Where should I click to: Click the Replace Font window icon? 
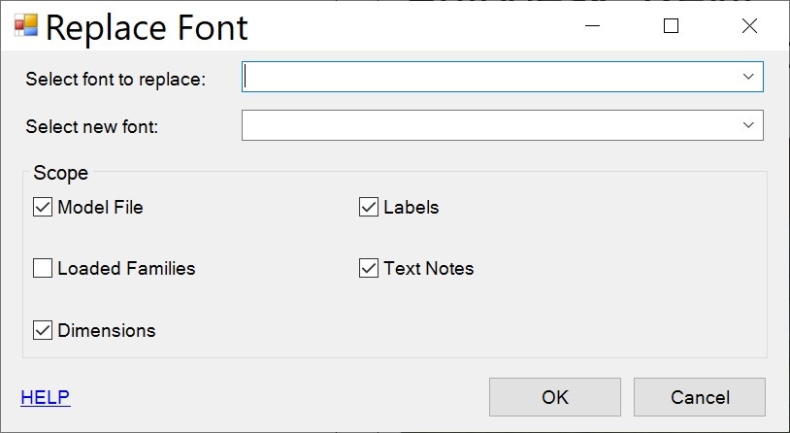[26, 26]
